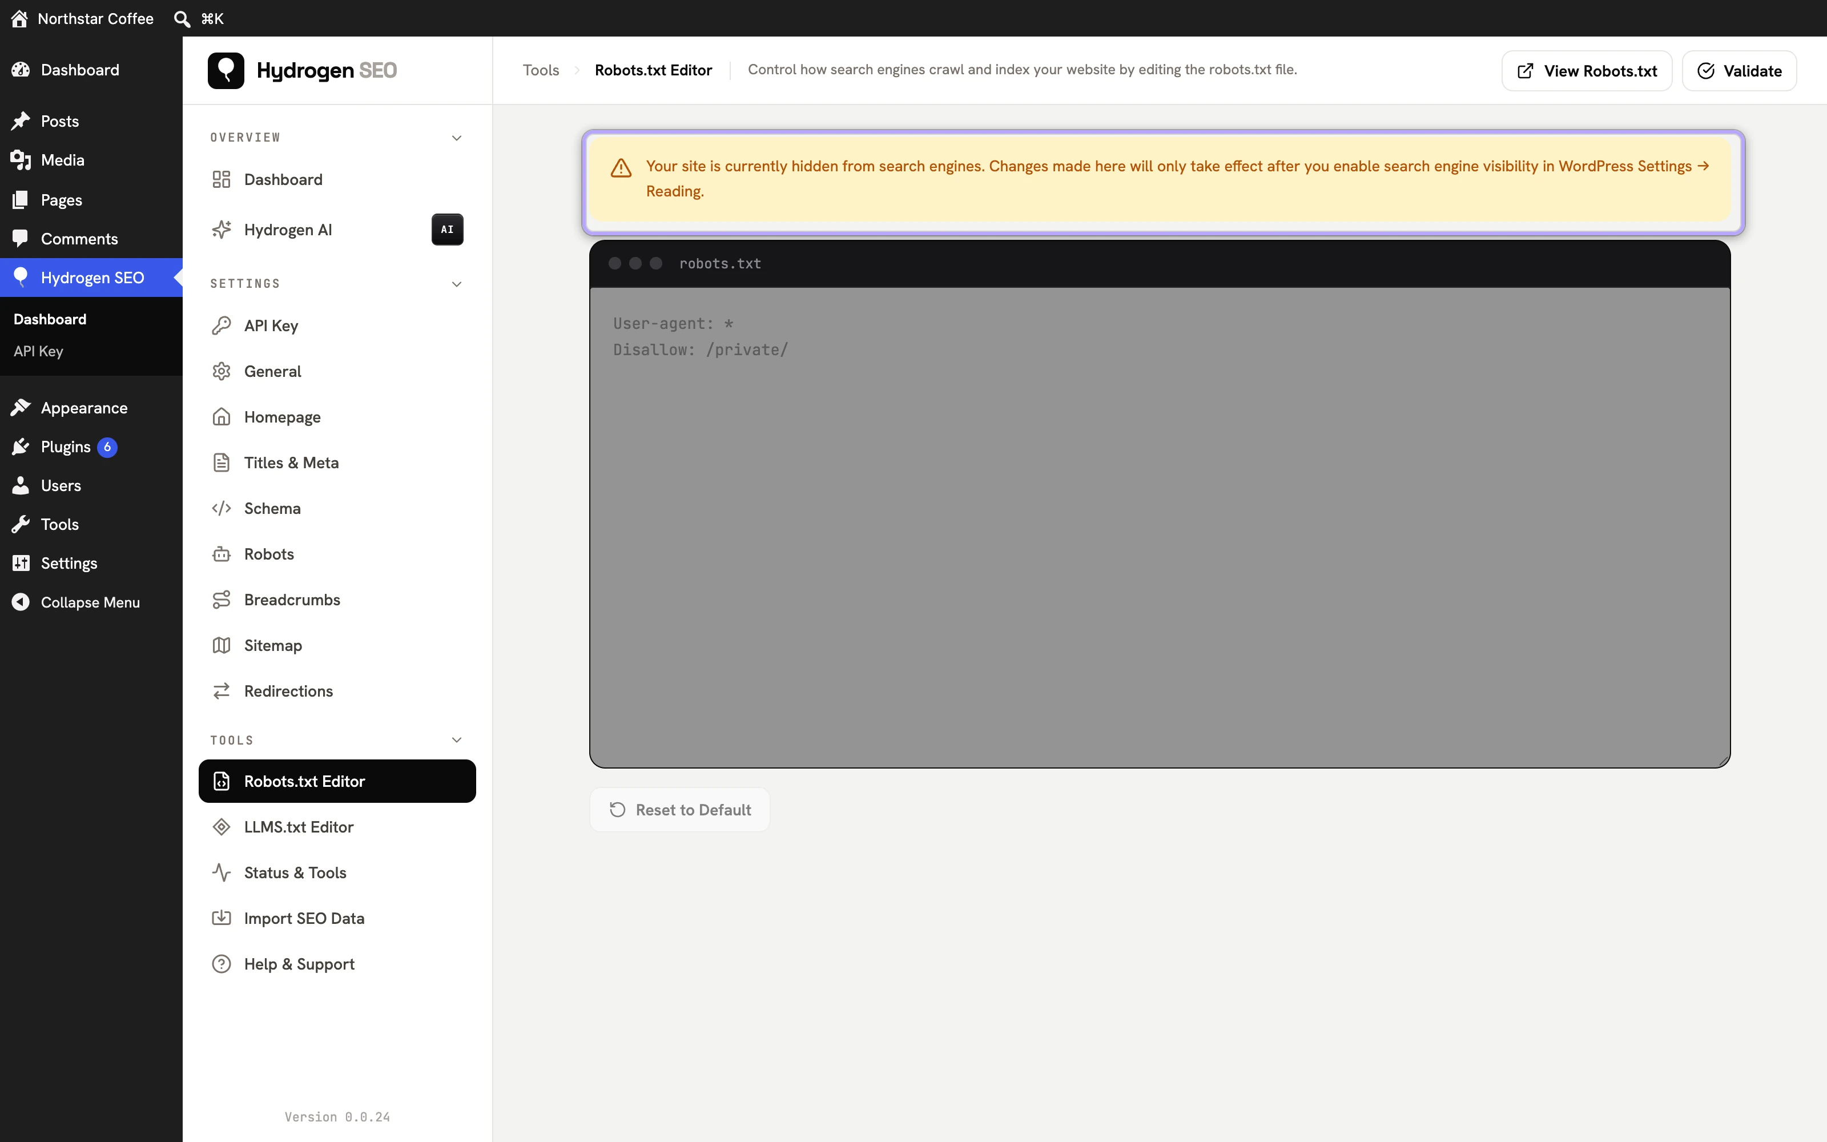Click the robots.txt filename in editor header
Viewport: 1827px width, 1142px height.
720,264
